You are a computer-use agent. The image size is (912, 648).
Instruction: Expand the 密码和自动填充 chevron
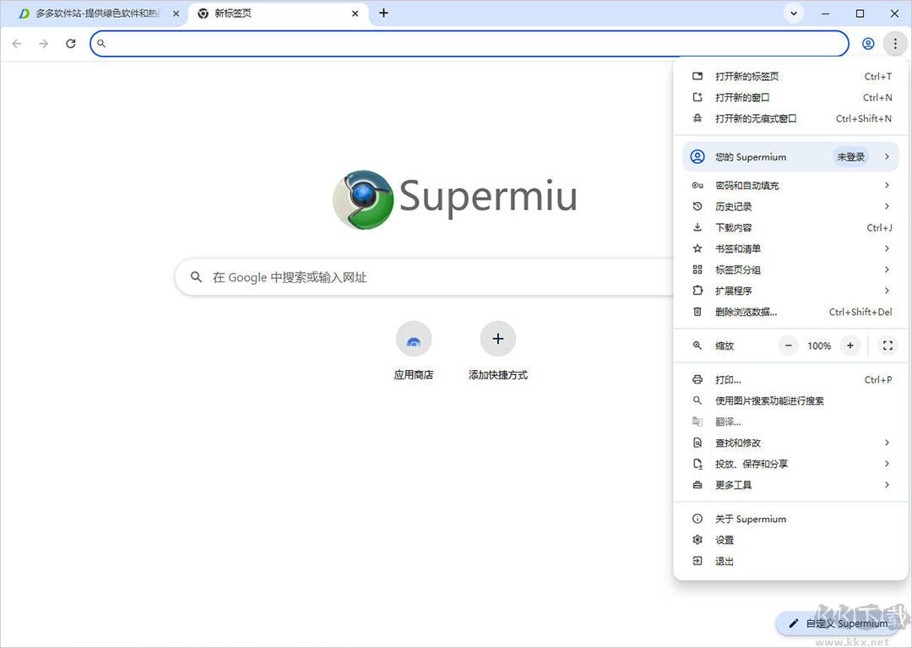click(887, 185)
